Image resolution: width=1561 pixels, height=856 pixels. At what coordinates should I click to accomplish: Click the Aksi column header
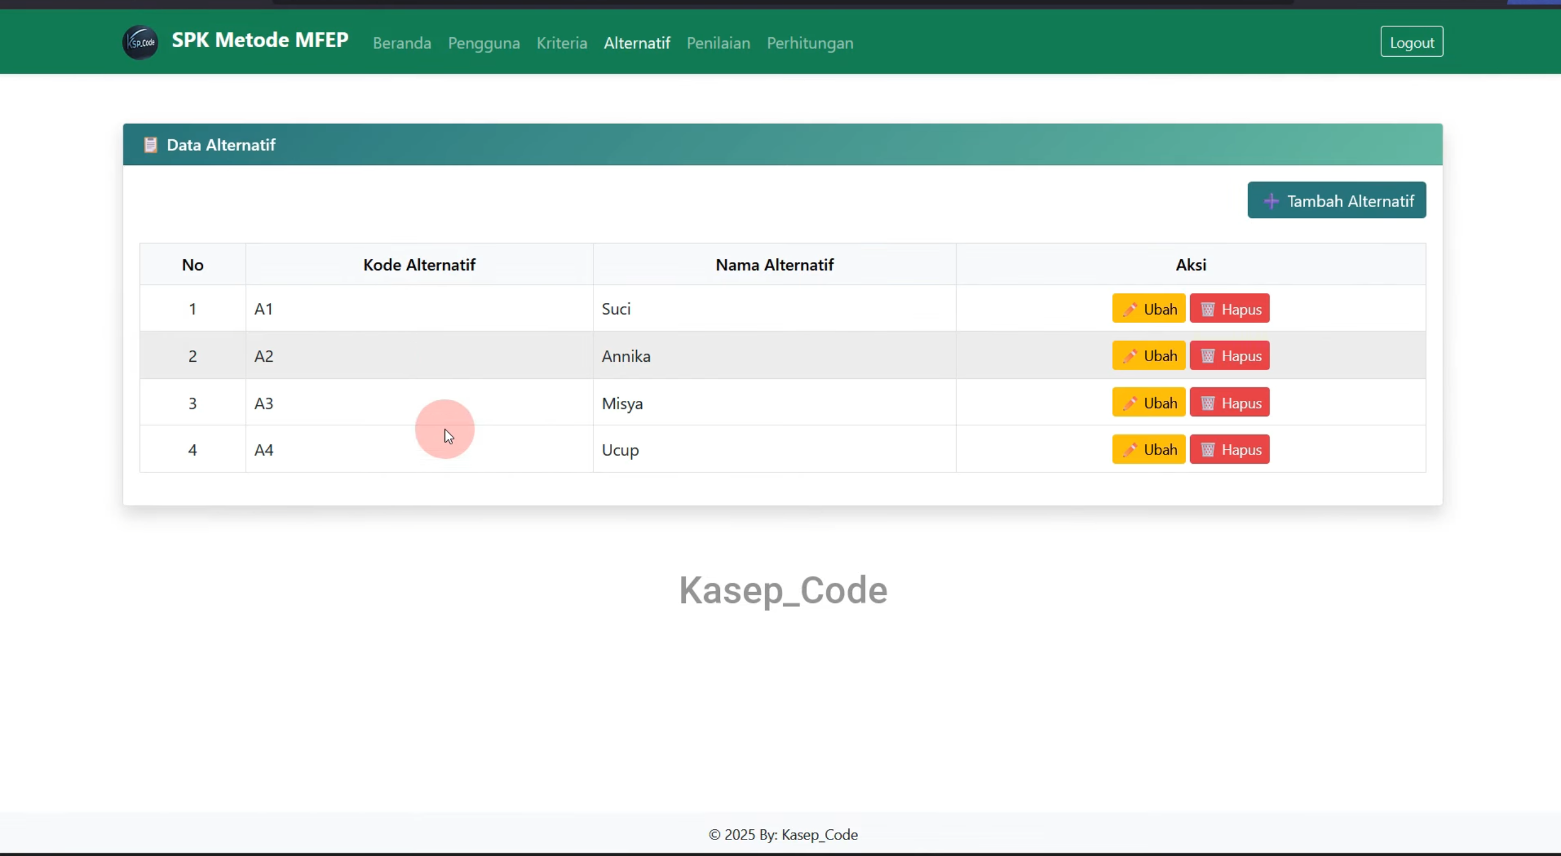point(1191,265)
